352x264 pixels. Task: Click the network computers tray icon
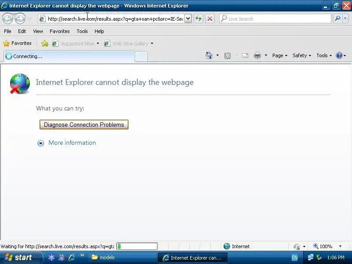tap(311, 257)
